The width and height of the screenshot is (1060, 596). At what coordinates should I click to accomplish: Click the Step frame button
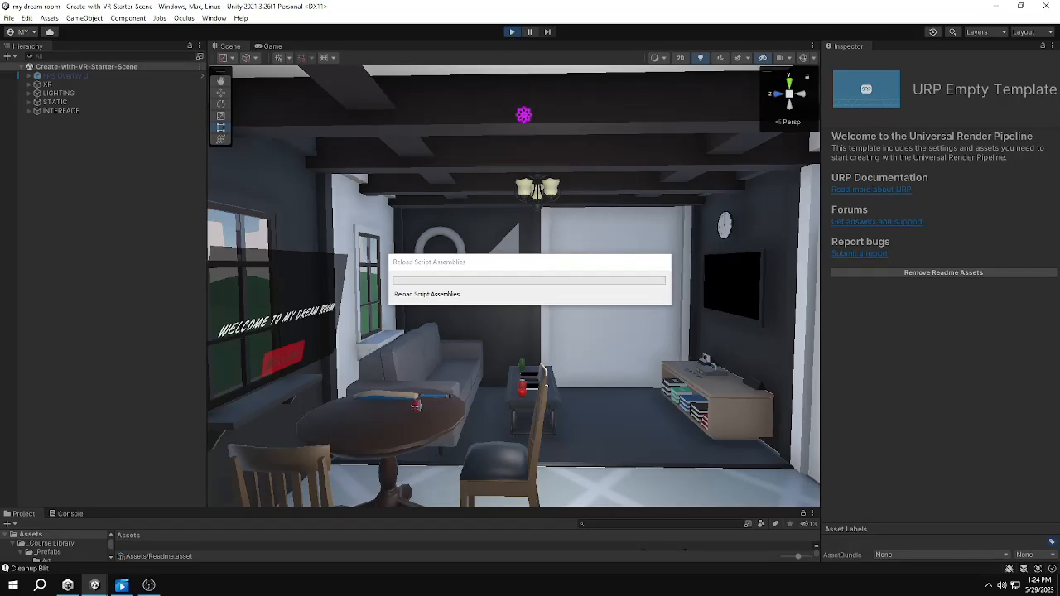click(x=547, y=32)
